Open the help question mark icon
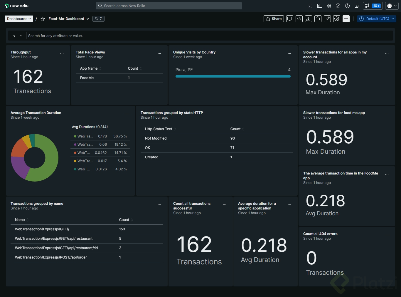 click(348, 6)
